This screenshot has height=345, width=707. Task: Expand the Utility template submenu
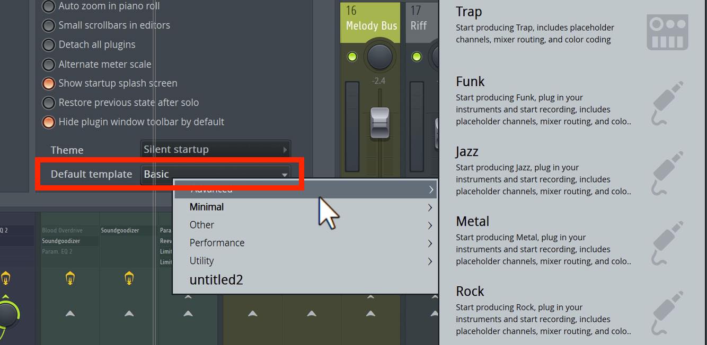305,261
